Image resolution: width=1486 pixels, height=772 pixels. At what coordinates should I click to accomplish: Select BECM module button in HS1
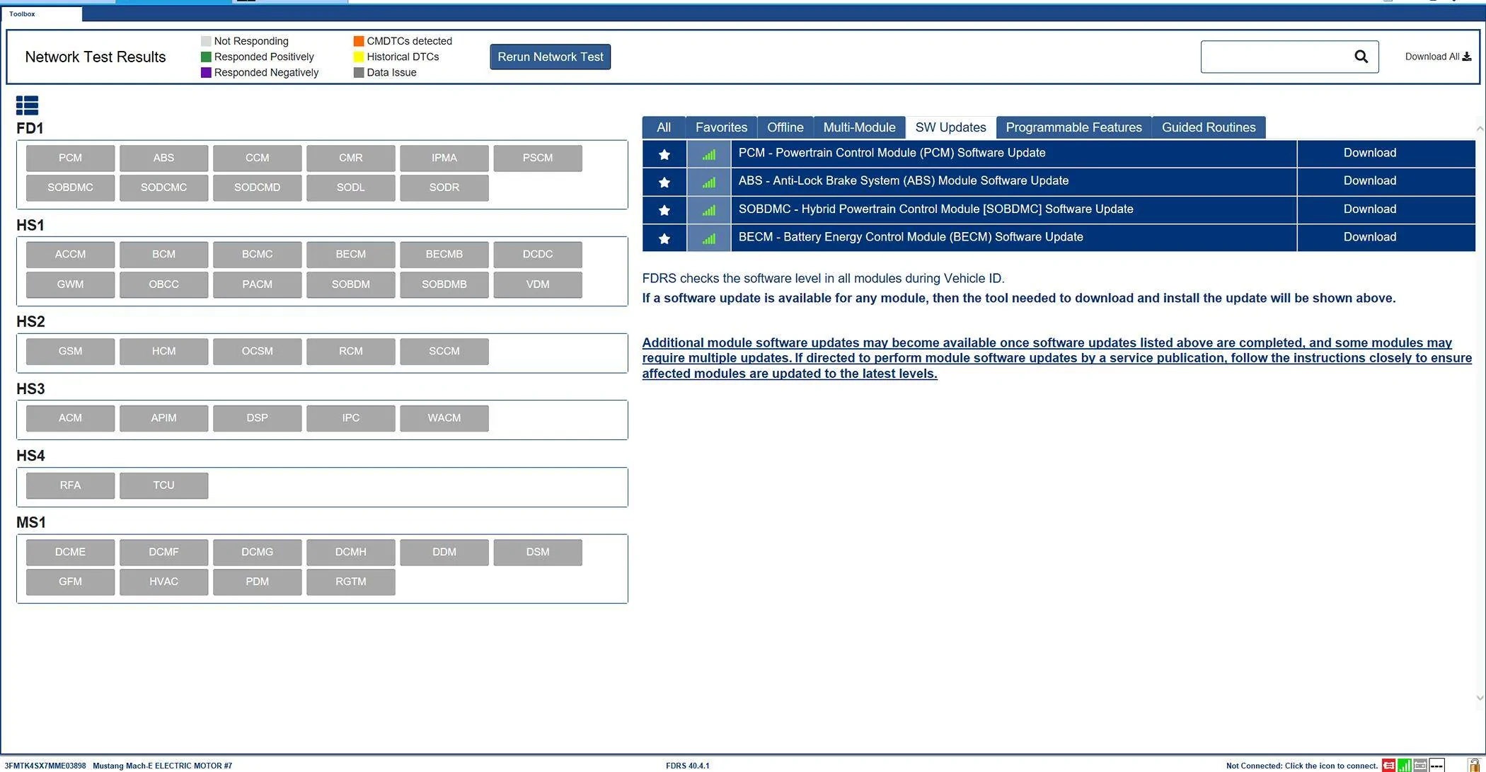pos(350,254)
